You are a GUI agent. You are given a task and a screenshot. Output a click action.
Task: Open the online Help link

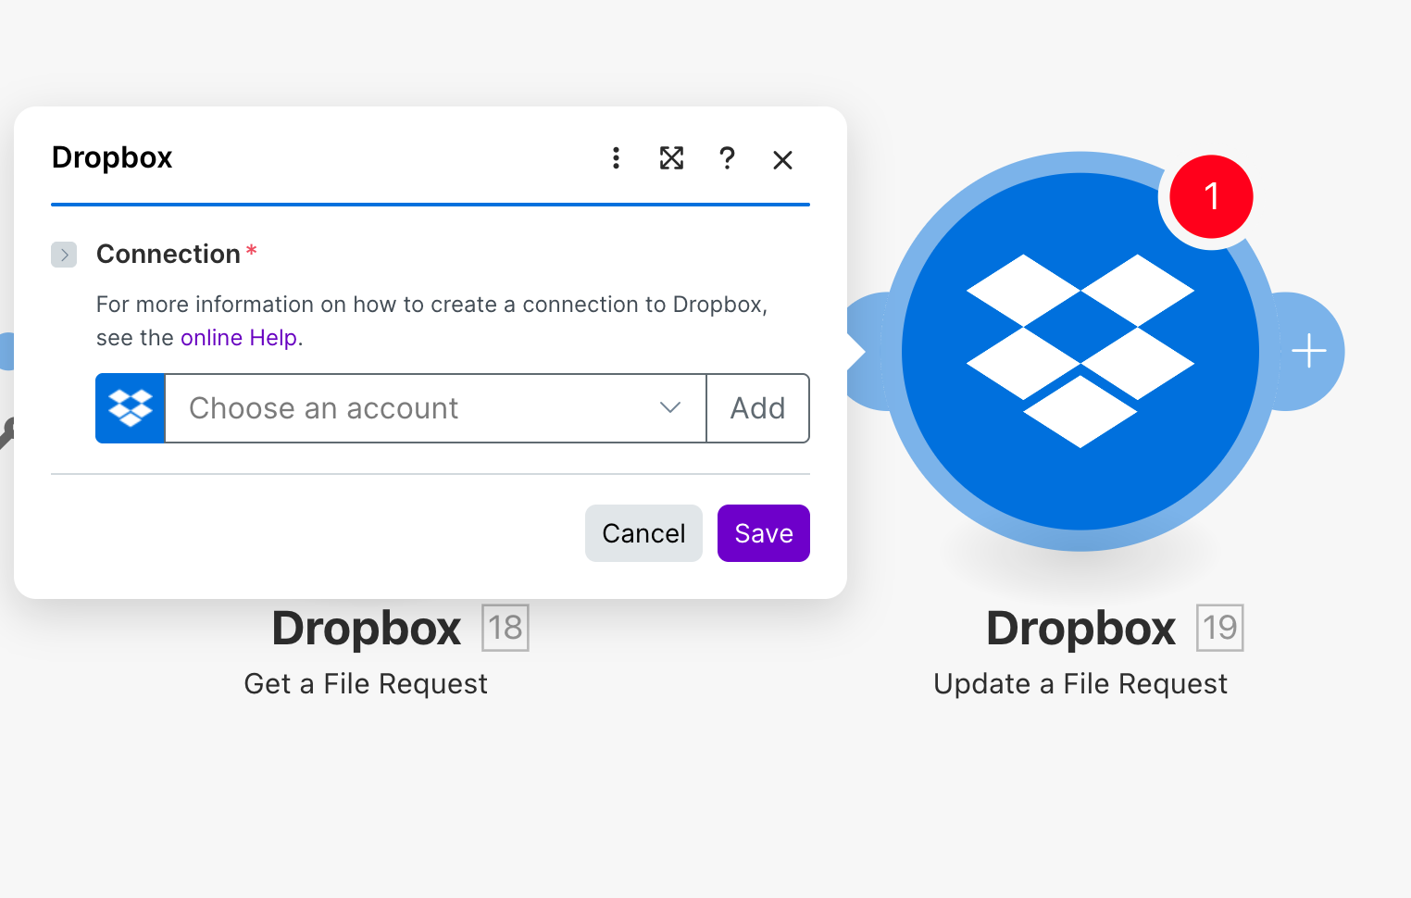pos(239,338)
